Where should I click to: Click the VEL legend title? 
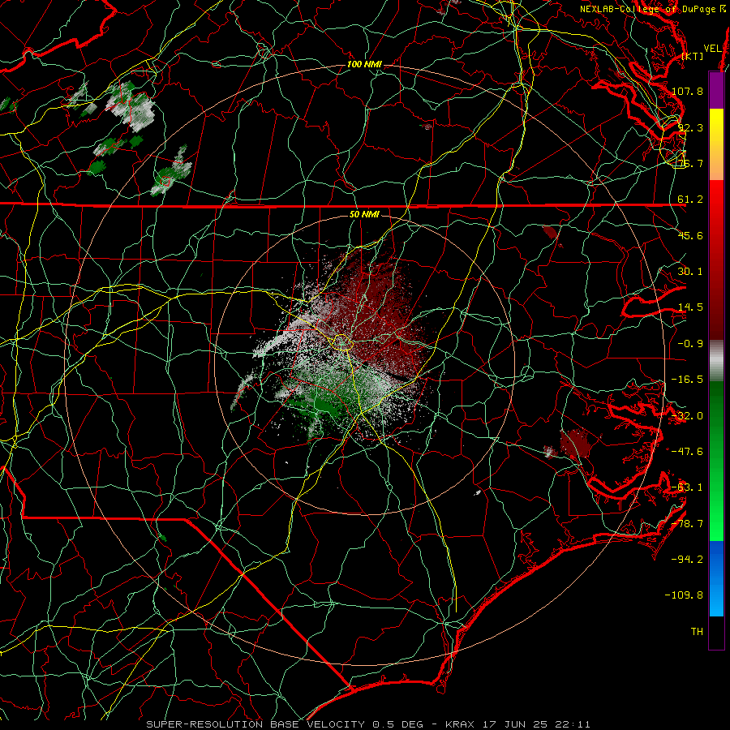(x=712, y=49)
